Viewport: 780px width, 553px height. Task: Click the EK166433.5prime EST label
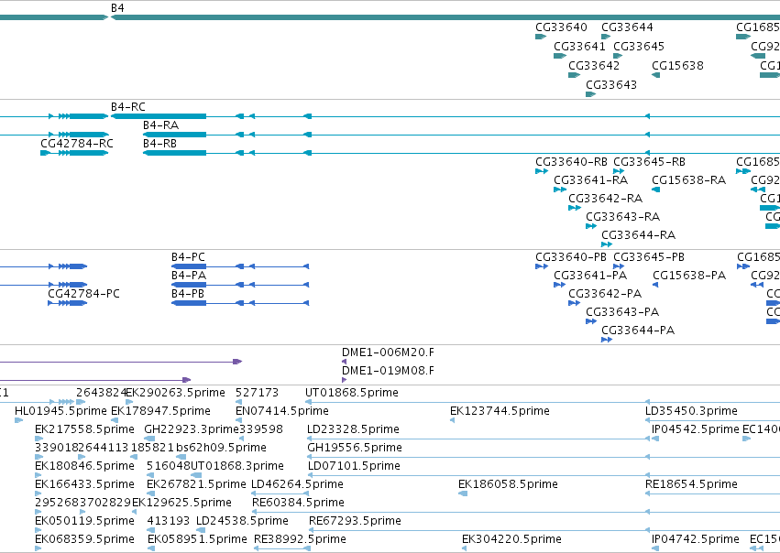click(x=84, y=484)
